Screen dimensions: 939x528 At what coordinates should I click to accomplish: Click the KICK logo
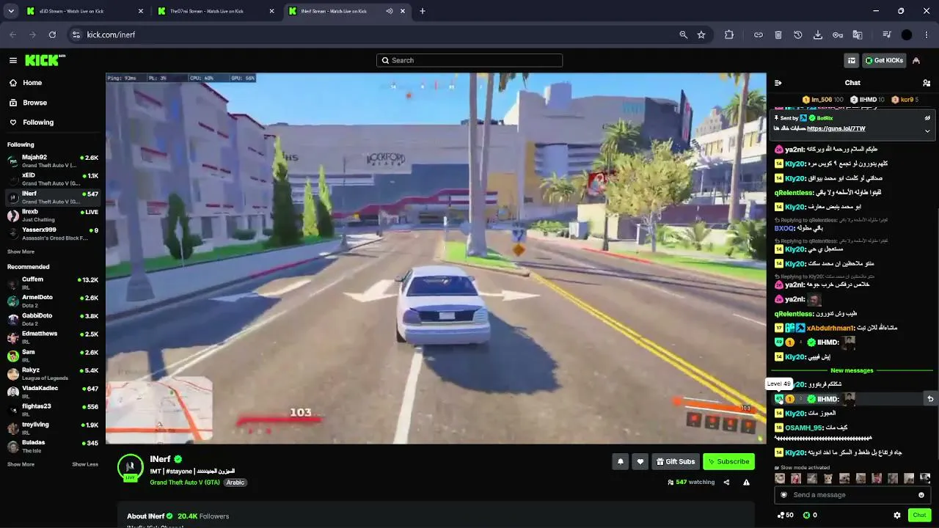pos(45,60)
